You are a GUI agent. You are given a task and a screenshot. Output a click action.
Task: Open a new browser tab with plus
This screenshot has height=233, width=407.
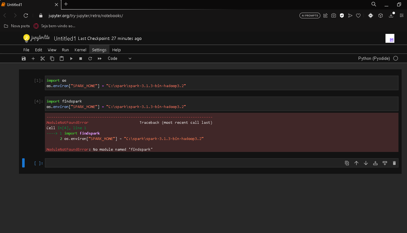(x=66, y=4)
